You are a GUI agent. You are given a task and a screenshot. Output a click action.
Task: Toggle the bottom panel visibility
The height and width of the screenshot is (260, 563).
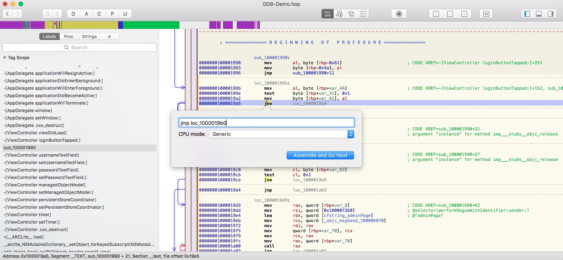(x=539, y=14)
